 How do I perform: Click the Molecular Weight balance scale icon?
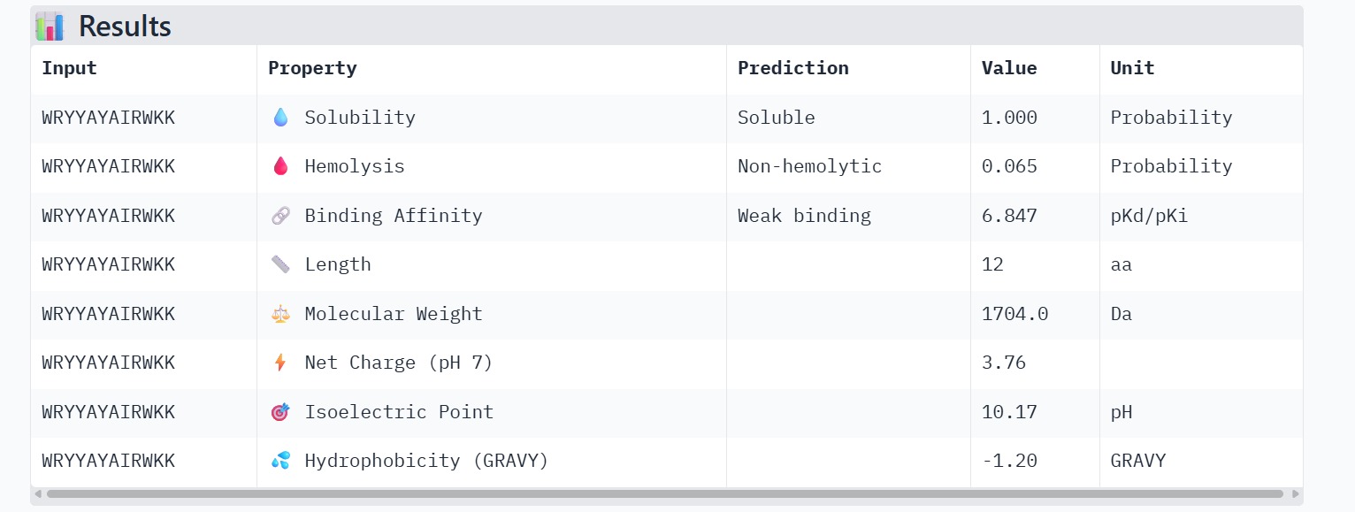pyautogui.click(x=280, y=314)
